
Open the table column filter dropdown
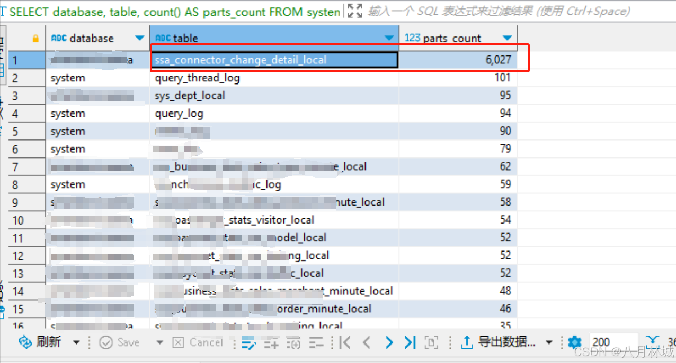pyautogui.click(x=389, y=38)
